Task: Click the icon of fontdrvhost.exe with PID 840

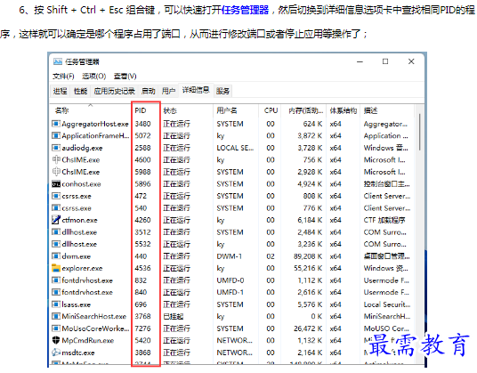Action: 56,292
